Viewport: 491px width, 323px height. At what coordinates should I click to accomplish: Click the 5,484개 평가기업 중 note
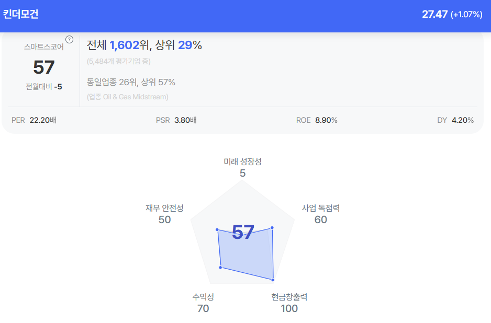click(119, 61)
